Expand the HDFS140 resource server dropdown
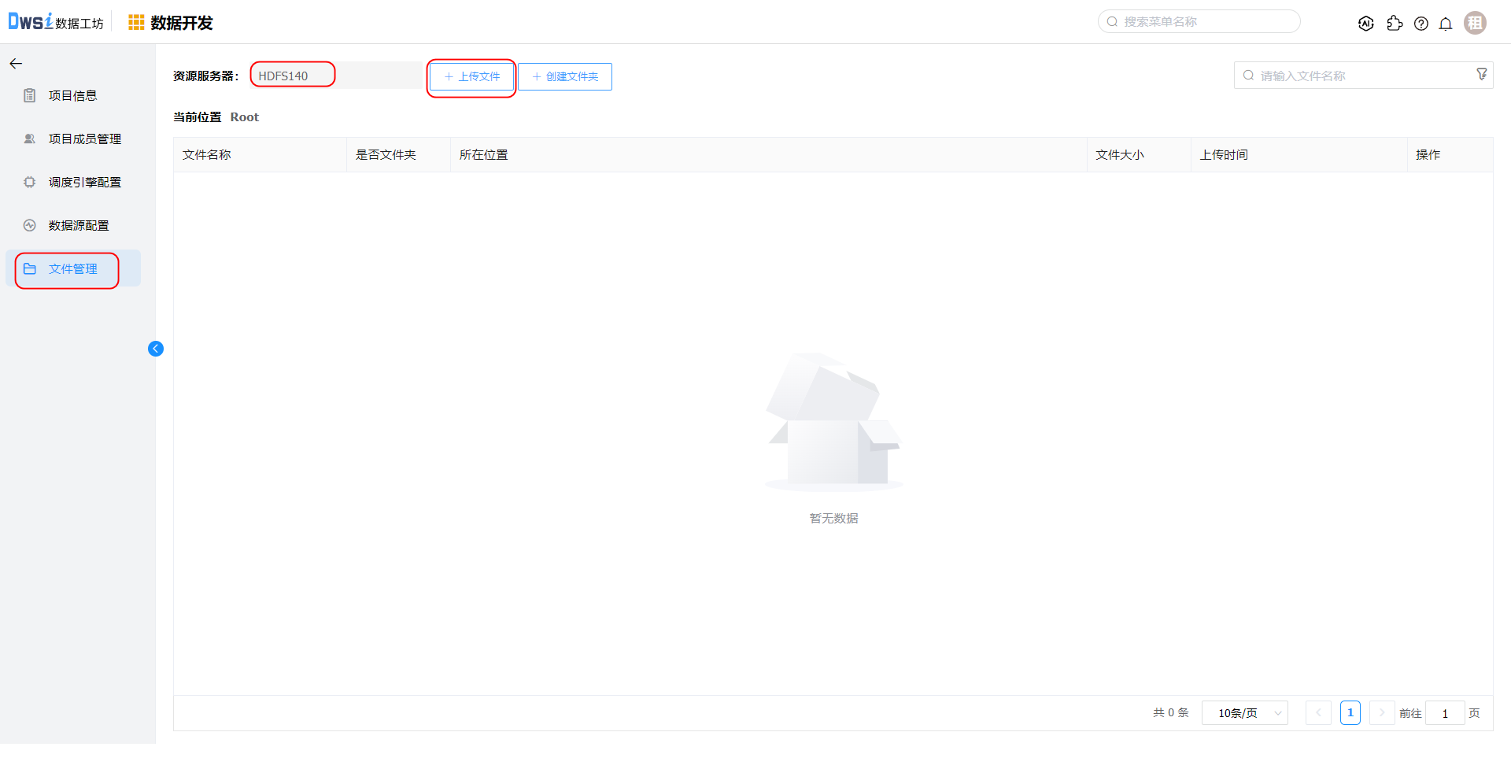Screen dimensions: 1511x758 coord(336,76)
